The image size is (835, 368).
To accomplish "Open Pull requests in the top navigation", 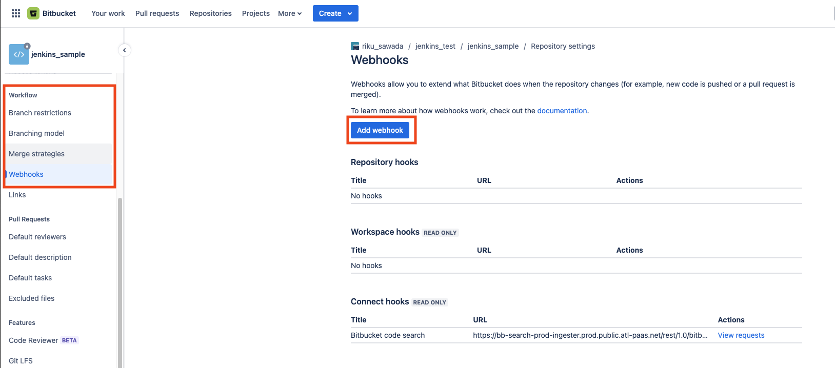I will click(x=157, y=13).
